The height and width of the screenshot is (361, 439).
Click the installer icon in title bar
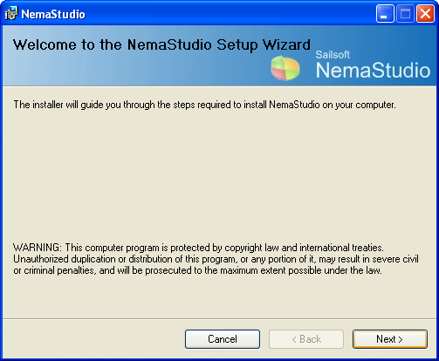[11, 14]
